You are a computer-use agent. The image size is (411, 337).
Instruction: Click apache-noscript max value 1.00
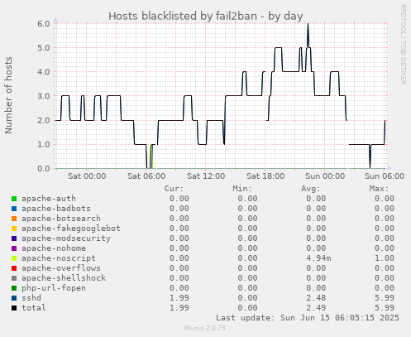tap(385, 258)
